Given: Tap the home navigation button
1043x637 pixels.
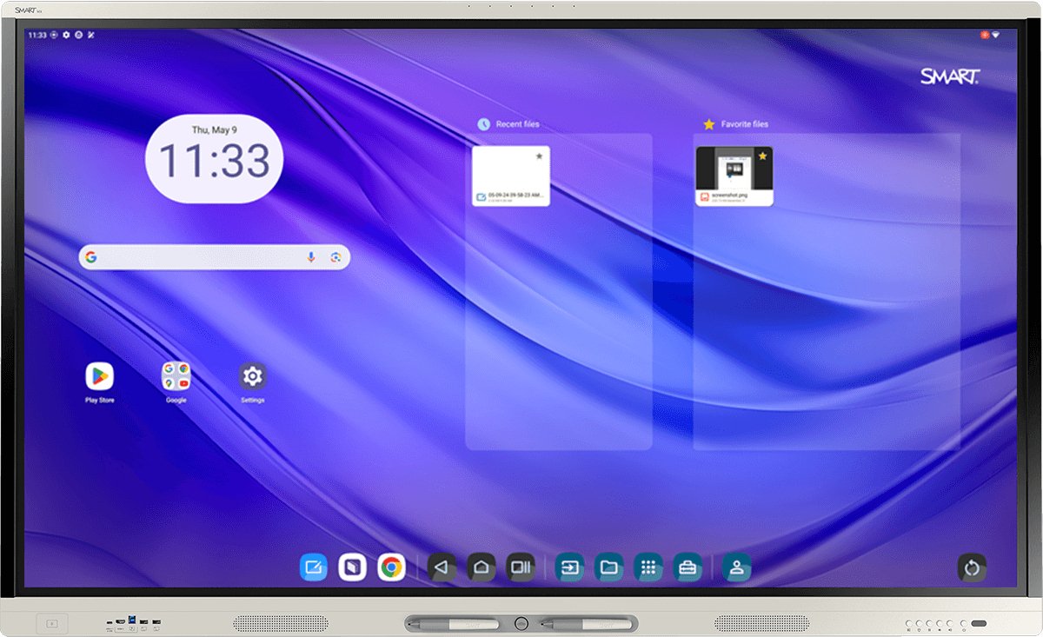Looking at the screenshot, I should point(481,567).
